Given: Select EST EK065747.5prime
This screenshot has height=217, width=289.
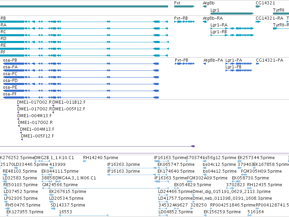Looking at the screenshot, I should [176, 165].
